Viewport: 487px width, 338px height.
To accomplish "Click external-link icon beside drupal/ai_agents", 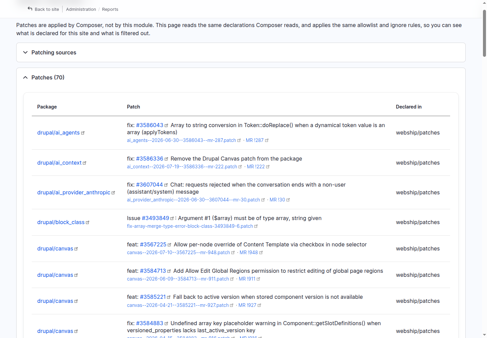I will click(83, 133).
